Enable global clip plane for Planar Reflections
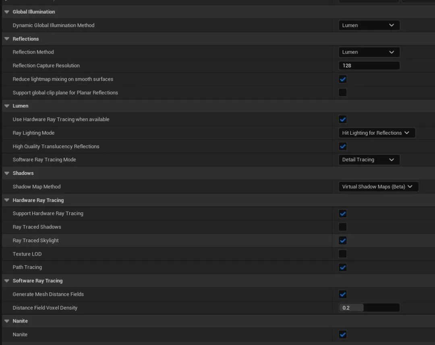 pyautogui.click(x=343, y=93)
